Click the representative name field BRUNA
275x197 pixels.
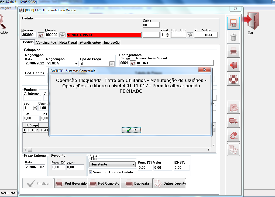coord(175,63)
